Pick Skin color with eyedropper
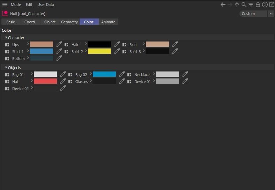 point(175,44)
